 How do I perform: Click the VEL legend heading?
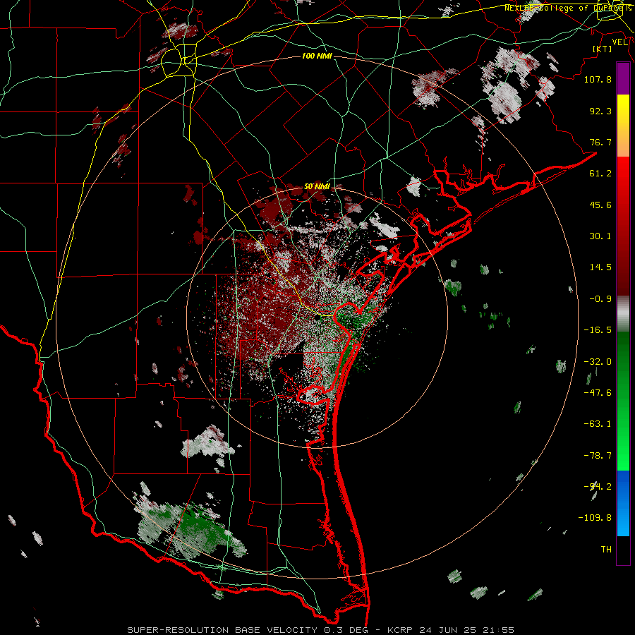tap(619, 42)
